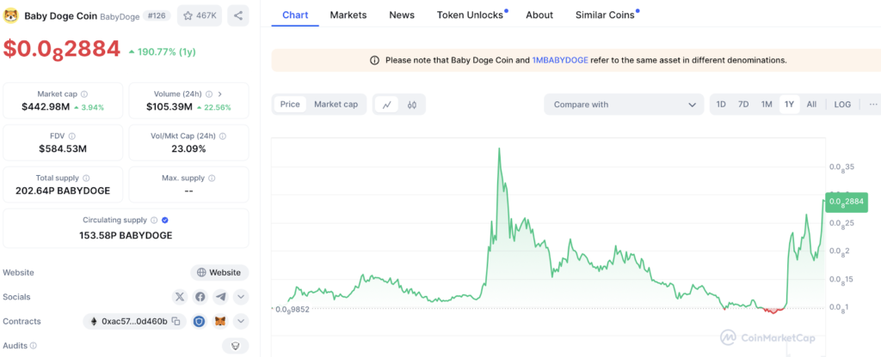Expand more Socials dropdown
The image size is (881, 357).
241,297
